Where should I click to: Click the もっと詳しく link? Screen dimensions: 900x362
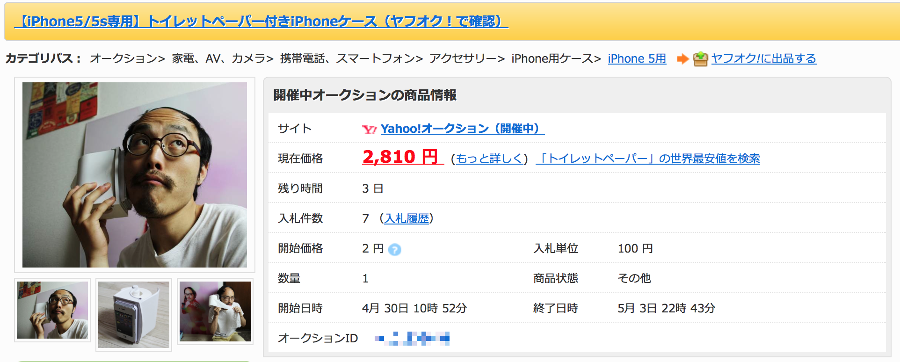(489, 159)
